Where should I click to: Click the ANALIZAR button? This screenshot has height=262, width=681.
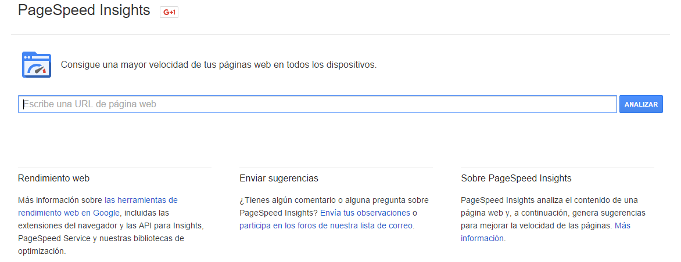pos(641,104)
